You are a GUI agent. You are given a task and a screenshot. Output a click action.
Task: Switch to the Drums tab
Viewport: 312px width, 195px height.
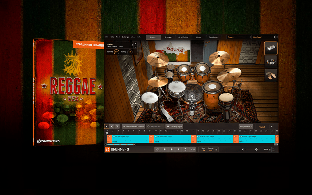tap(153, 37)
